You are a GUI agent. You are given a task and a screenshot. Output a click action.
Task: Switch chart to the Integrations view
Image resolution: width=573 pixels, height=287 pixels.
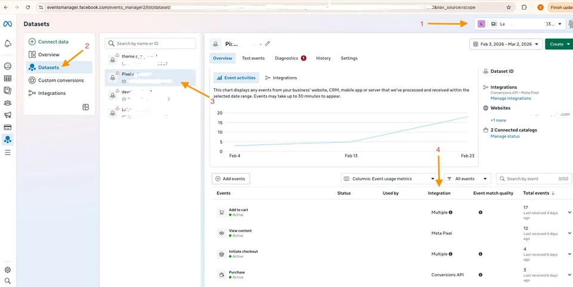[281, 78]
